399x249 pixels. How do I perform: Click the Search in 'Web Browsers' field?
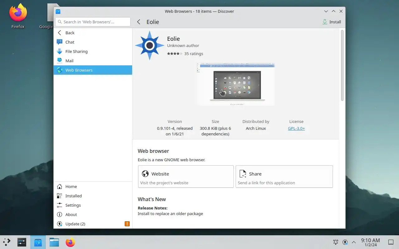click(93, 22)
